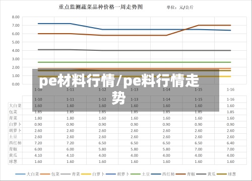Image resolution: width=252 pixels, height=181 pixels.
Task: Click the dark blue 西红柿 line in the chart
Action: tap(135, 30)
